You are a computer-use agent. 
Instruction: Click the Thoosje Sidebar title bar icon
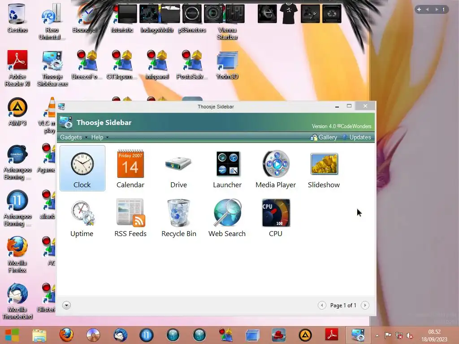(61, 107)
